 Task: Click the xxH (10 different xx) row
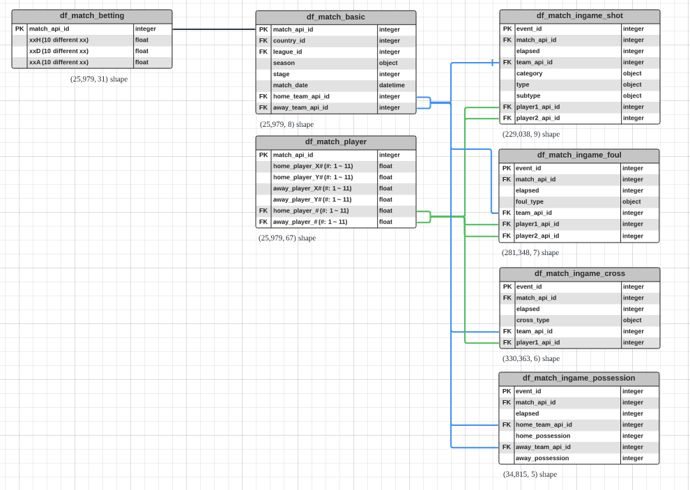point(80,40)
